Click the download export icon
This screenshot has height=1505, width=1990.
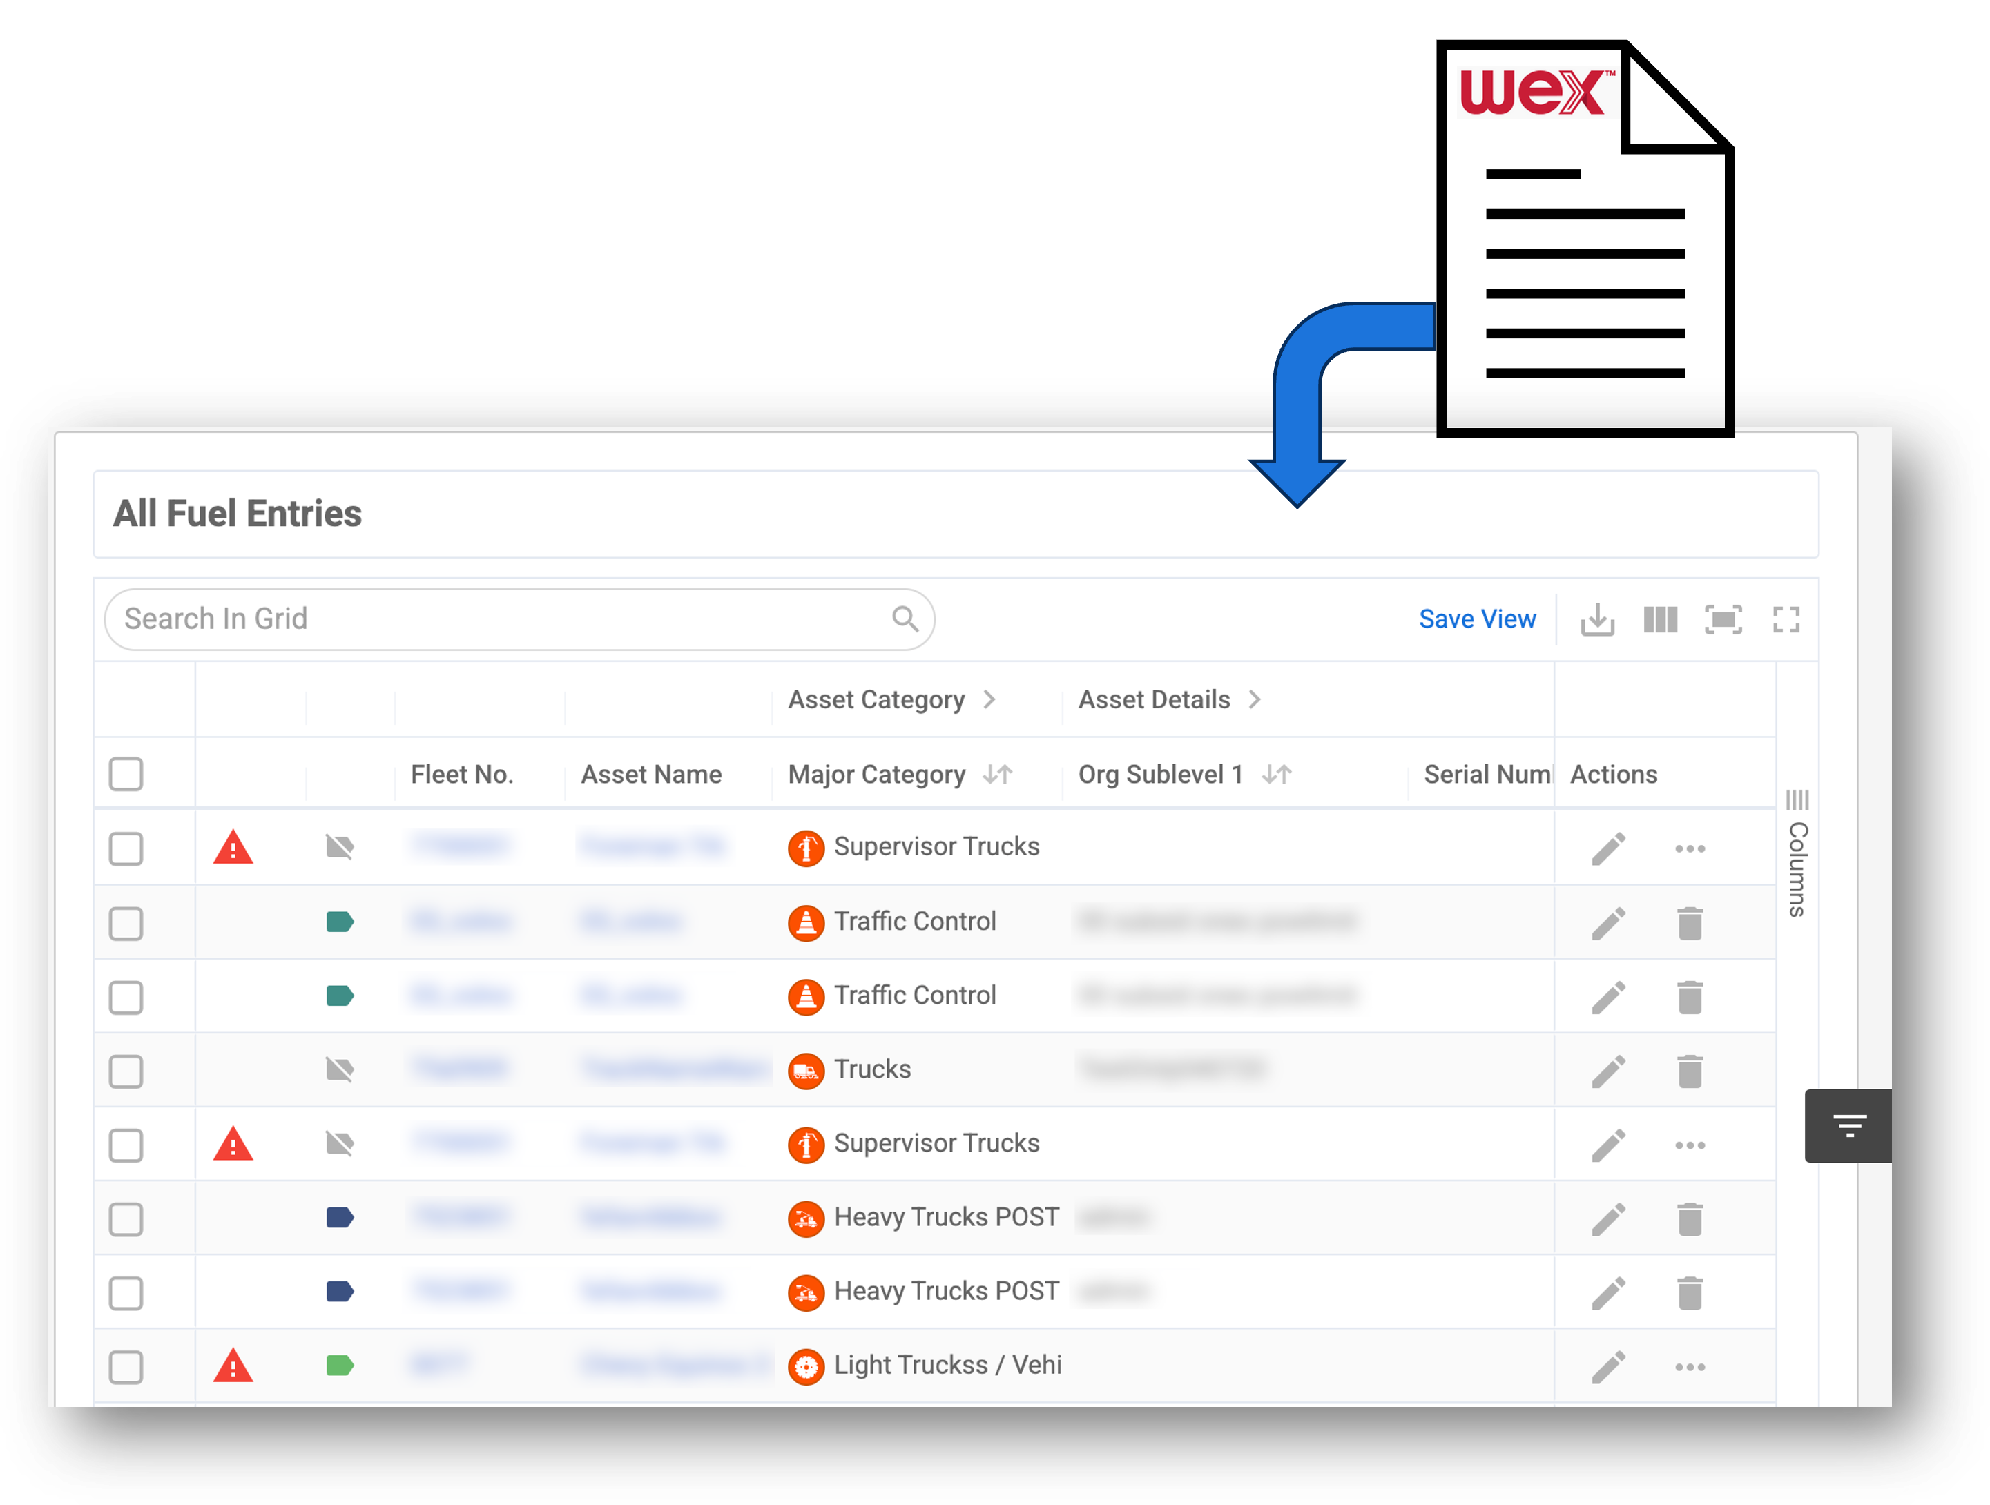[x=1597, y=620]
